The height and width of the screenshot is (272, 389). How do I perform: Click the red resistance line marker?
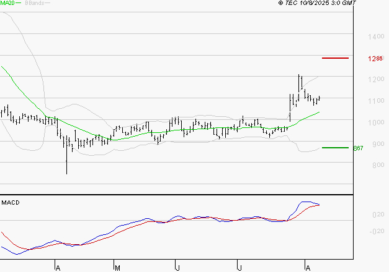[335, 58]
